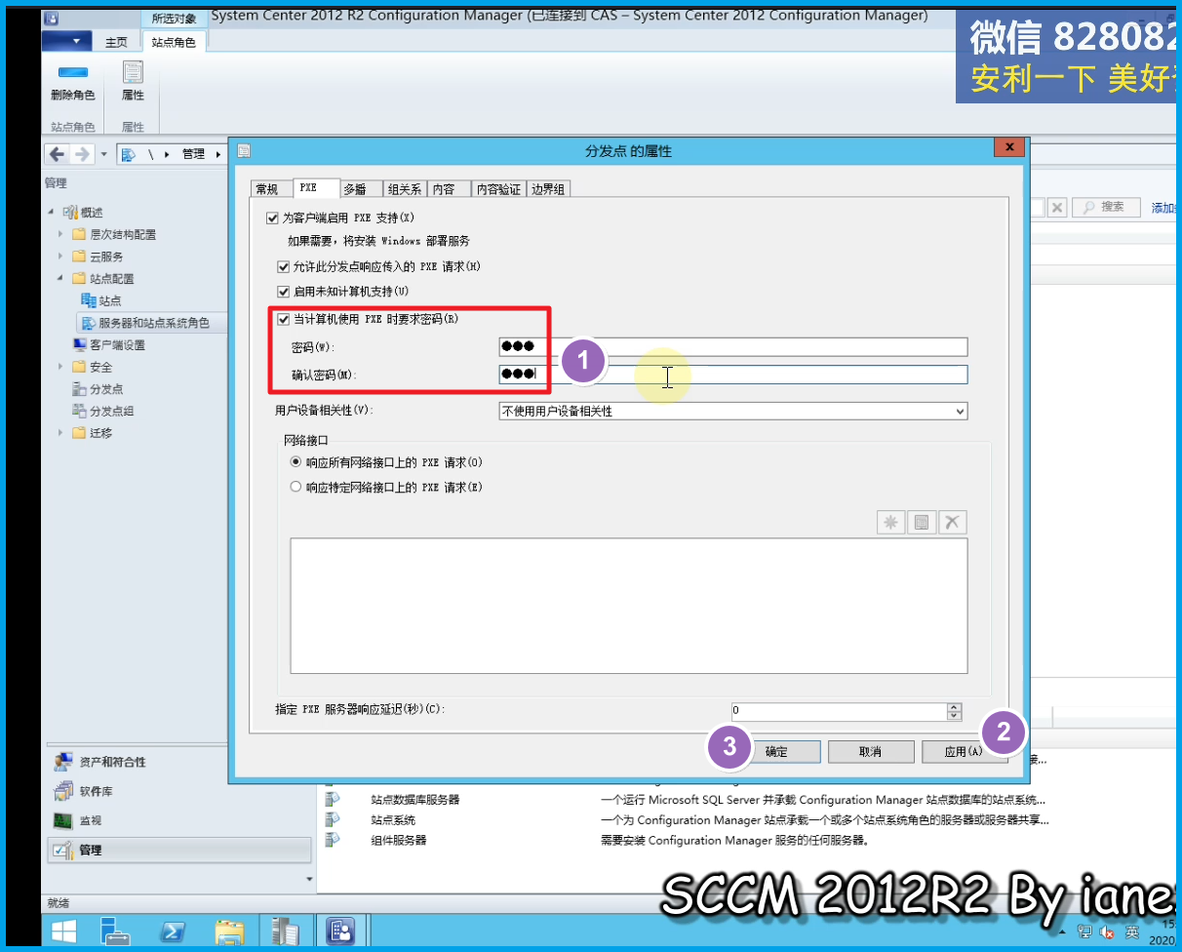Click the volume tray icon
Image resolution: width=1182 pixels, height=952 pixels.
pyautogui.click(x=1108, y=932)
